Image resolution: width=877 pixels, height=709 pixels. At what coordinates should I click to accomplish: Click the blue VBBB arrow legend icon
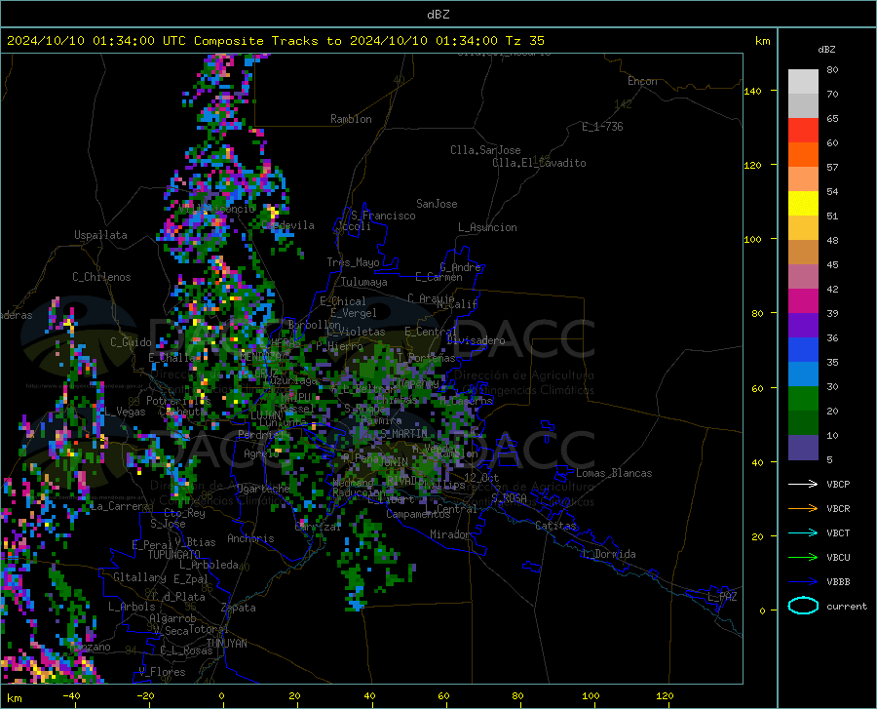click(x=803, y=581)
